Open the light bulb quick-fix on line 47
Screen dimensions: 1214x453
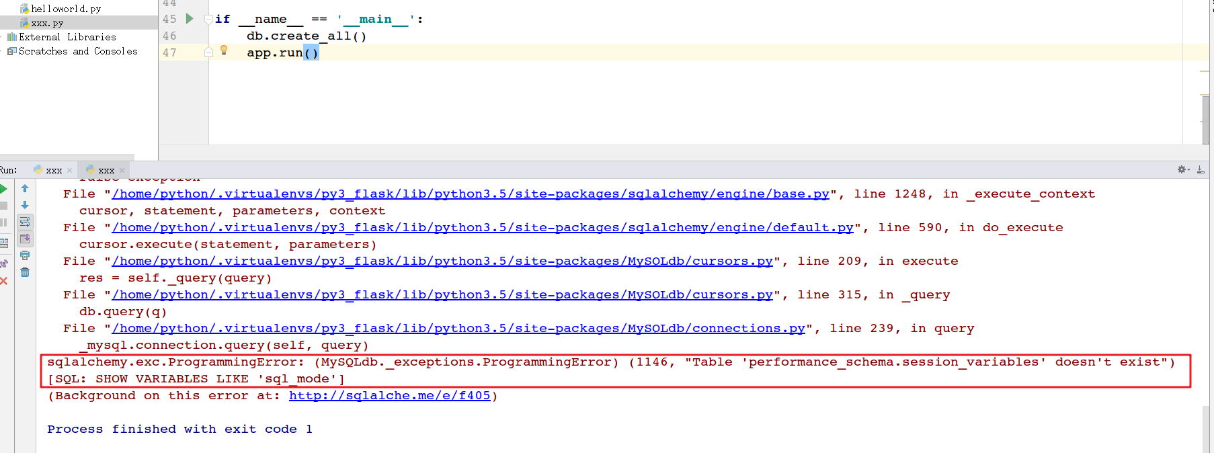[224, 50]
